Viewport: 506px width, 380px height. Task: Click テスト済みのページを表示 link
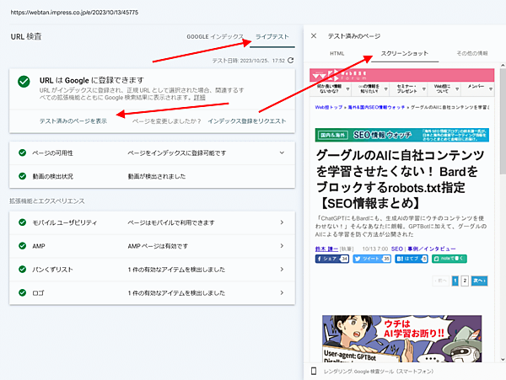[x=73, y=120]
